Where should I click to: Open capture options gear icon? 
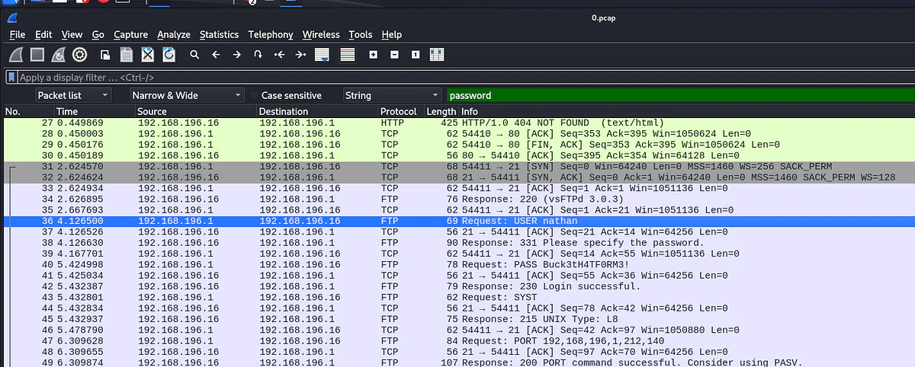click(x=80, y=55)
